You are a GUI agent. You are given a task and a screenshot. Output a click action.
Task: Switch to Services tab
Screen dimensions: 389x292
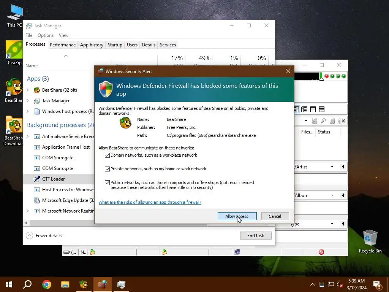point(168,45)
